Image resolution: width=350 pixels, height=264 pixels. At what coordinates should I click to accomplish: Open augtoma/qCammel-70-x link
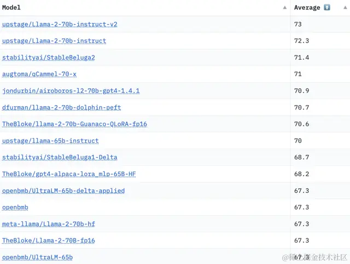tap(39, 74)
